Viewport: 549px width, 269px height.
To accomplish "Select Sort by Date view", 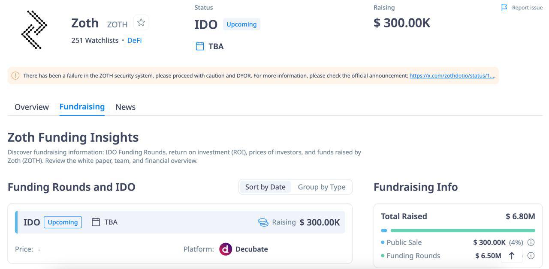I will (x=265, y=187).
